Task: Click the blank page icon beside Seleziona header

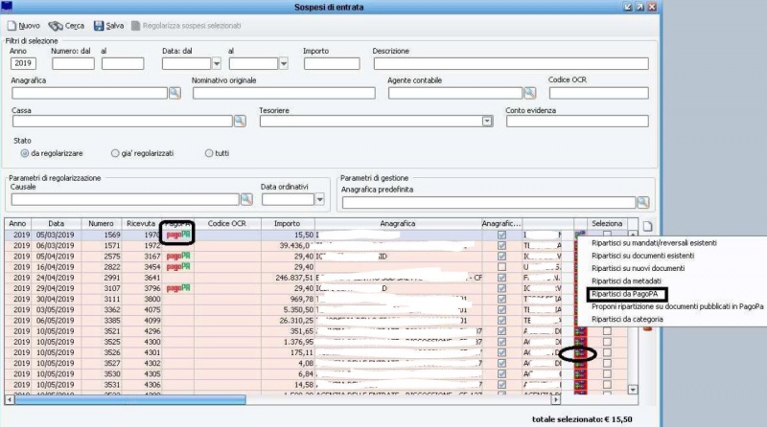Action: tap(647, 226)
